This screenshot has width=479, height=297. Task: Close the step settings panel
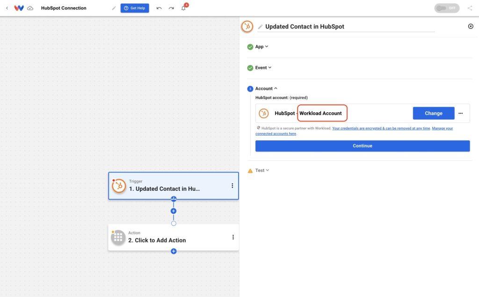471,26
